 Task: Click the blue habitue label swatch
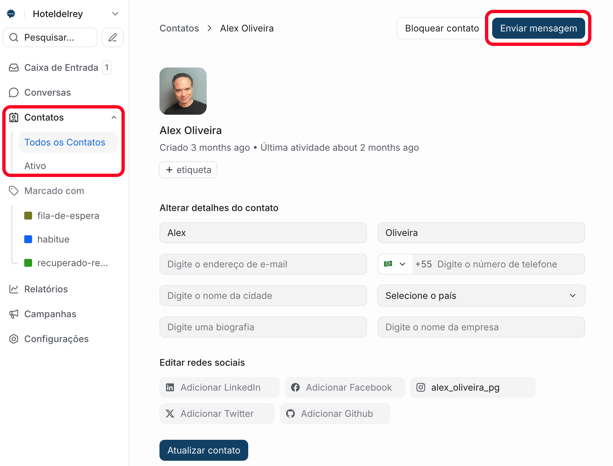point(28,239)
